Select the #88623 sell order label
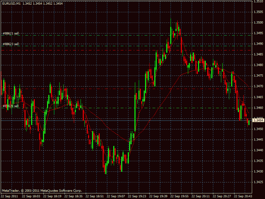Viewport: 265px width, 199px height. point(11,44)
